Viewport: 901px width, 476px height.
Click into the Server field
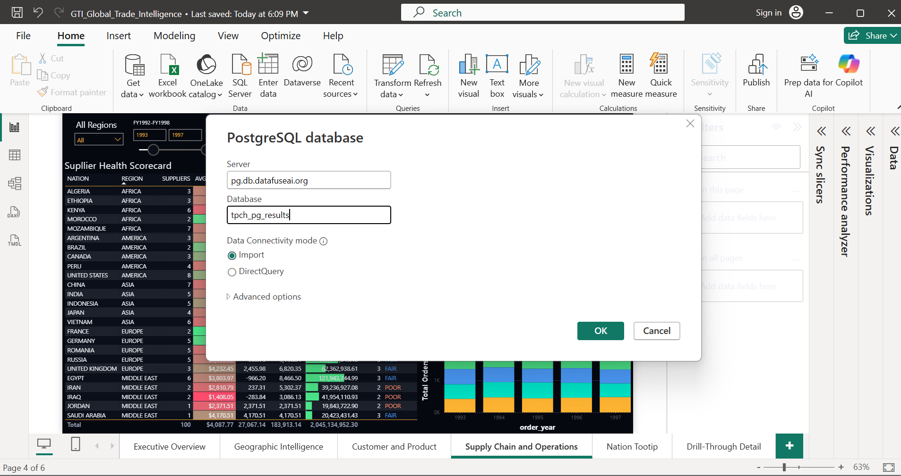click(x=309, y=180)
